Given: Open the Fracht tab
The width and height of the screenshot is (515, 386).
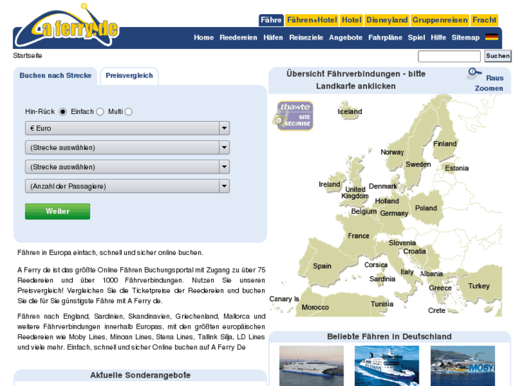Looking at the screenshot, I should [484, 20].
